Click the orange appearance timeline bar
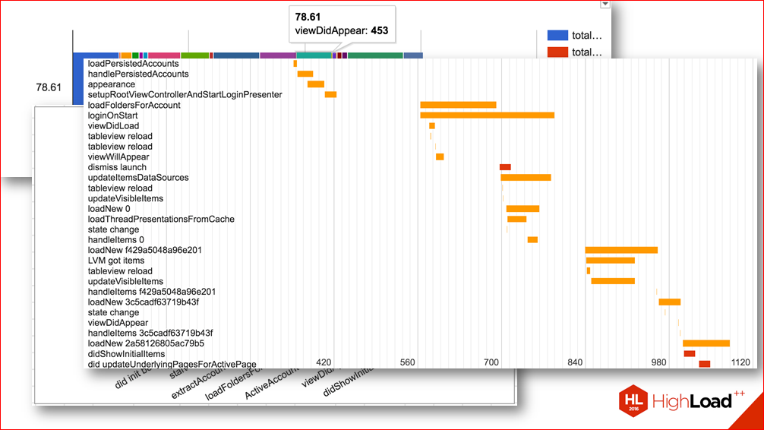 [316, 84]
